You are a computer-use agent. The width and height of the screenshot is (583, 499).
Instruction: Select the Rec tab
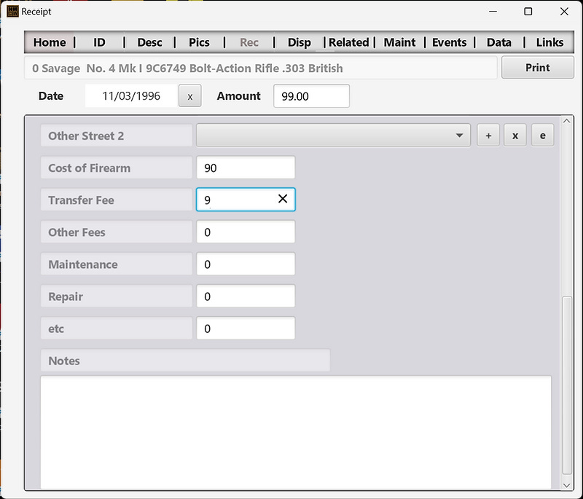(249, 42)
